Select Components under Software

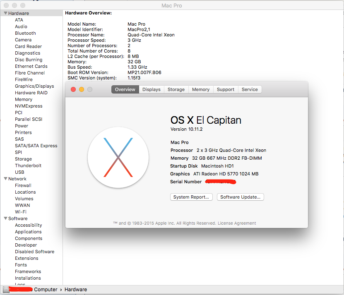point(29,238)
